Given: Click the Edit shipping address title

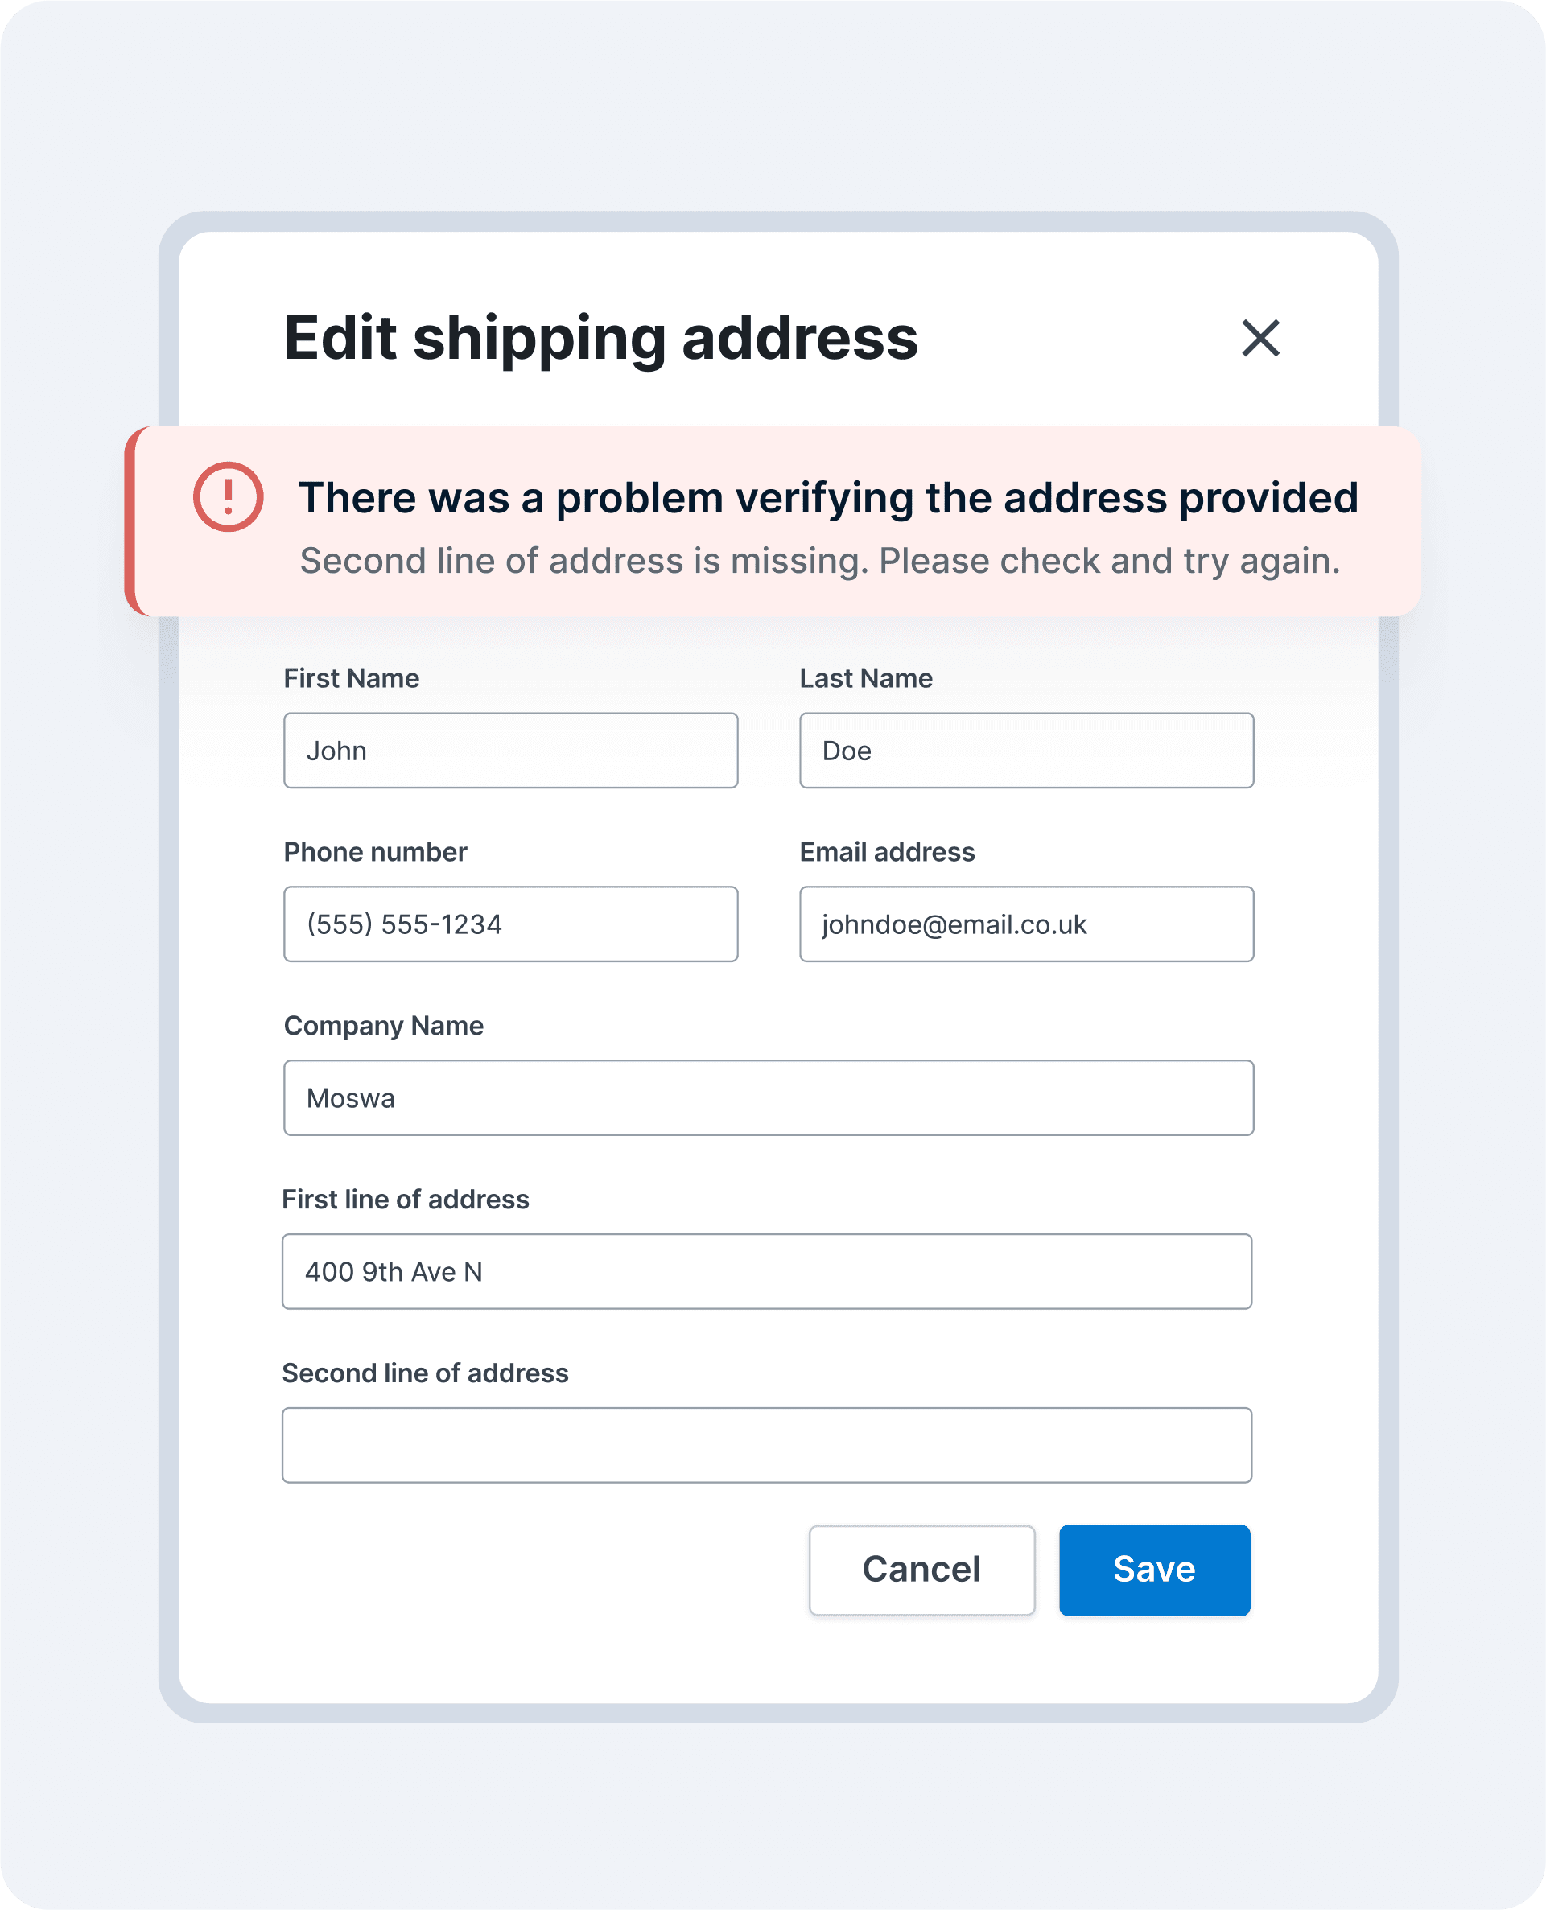Looking at the screenshot, I should pos(601,339).
